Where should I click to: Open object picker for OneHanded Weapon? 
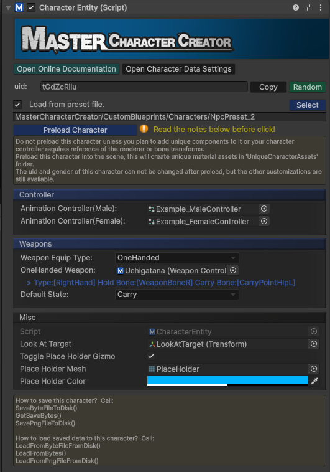[x=233, y=270]
